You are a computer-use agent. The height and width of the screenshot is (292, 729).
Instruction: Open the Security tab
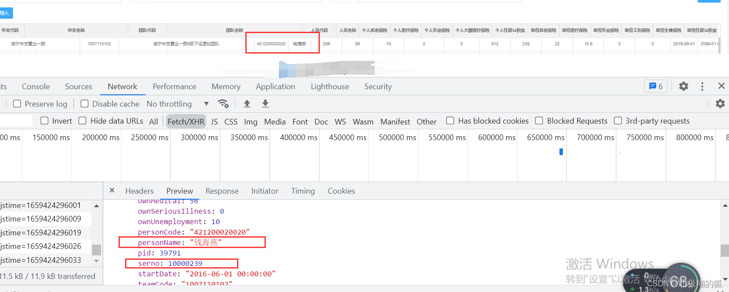pyautogui.click(x=378, y=87)
